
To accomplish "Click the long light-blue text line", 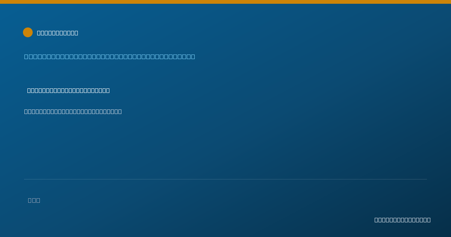I will pos(110,56).
